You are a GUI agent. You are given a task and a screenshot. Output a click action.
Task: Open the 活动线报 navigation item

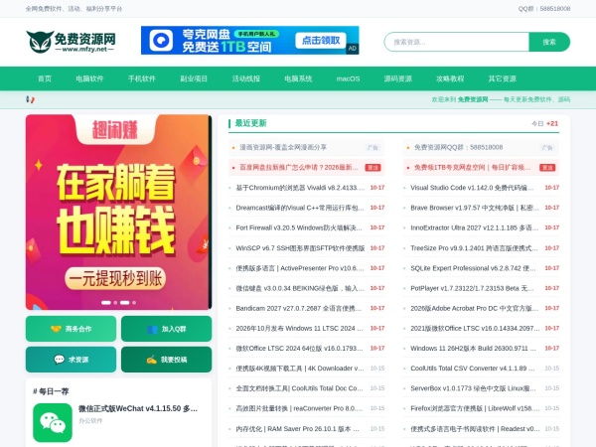[246, 78]
